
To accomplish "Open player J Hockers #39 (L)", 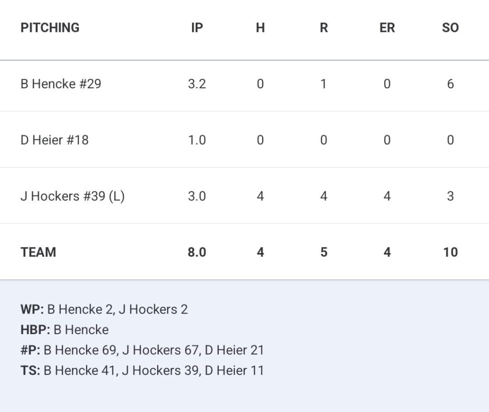I will [73, 196].
